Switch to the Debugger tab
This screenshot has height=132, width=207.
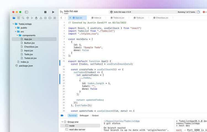click(x=84, y=116)
